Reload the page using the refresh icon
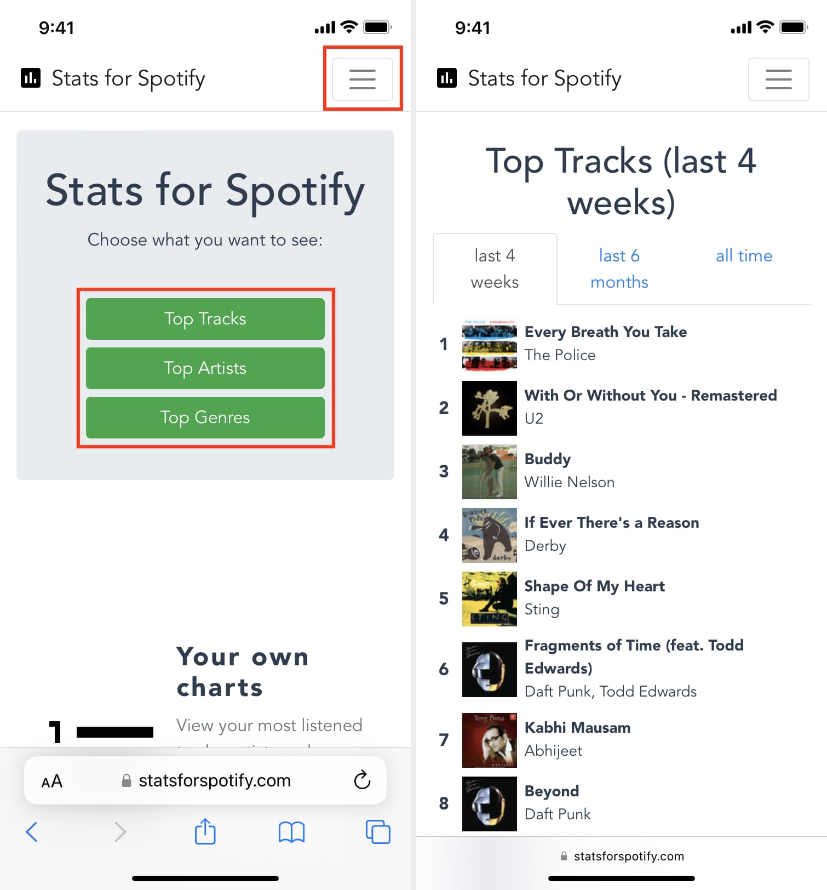The image size is (827, 890). click(361, 780)
